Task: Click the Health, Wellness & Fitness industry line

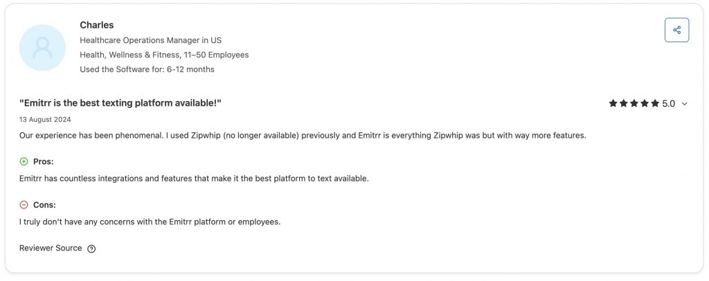Action: 164,55
